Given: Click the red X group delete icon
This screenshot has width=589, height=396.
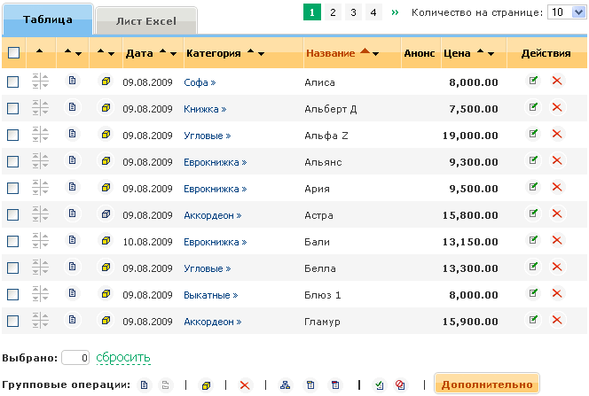Looking at the screenshot, I should tap(245, 384).
